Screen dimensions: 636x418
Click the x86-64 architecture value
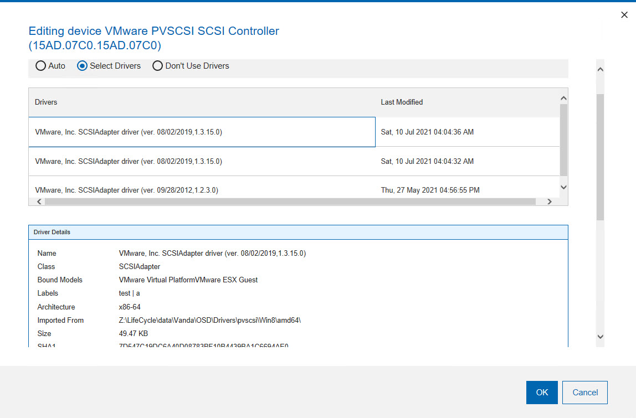point(130,307)
